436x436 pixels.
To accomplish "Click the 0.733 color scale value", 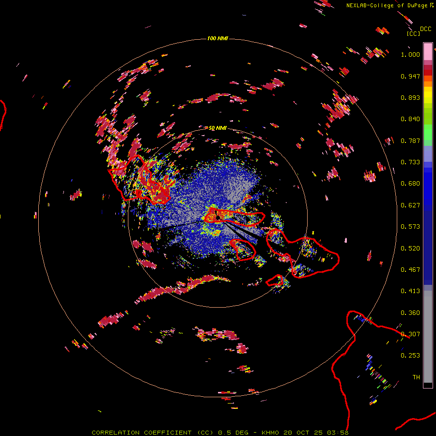I will pos(410,162).
